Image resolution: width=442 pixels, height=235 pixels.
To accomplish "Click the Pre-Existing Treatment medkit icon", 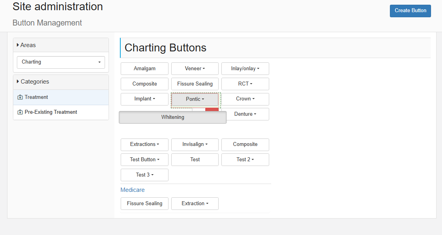I will [x=20, y=112].
